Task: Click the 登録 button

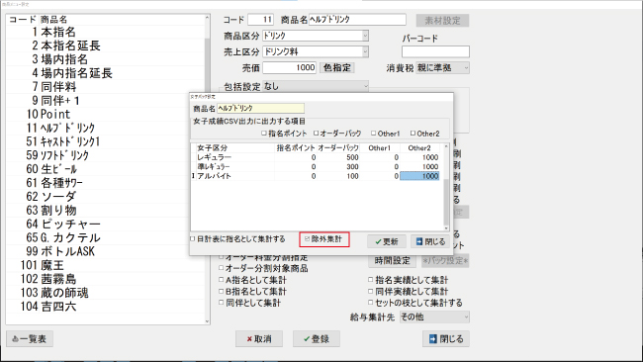Action: [x=317, y=339]
